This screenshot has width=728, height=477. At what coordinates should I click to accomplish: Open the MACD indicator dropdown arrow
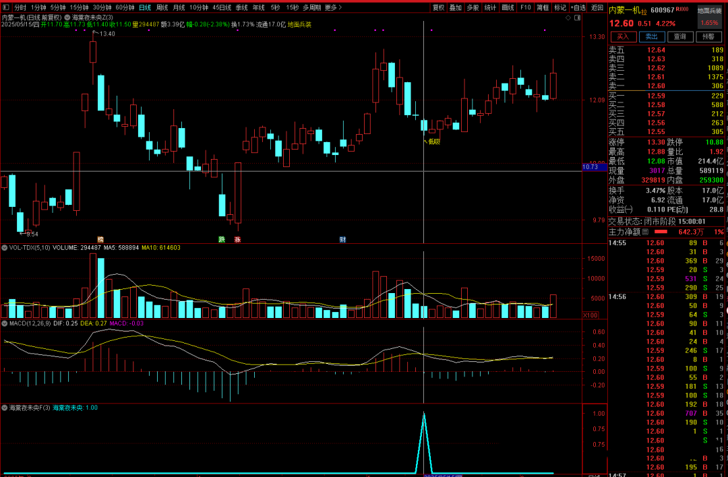(x=5, y=323)
